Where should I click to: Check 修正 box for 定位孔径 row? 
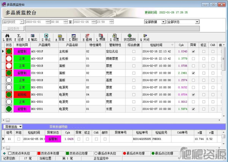204,51
